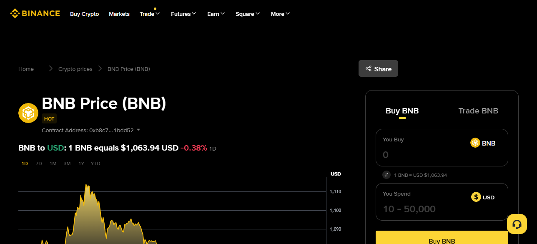Click the You Spend amount field

pyautogui.click(x=421, y=209)
